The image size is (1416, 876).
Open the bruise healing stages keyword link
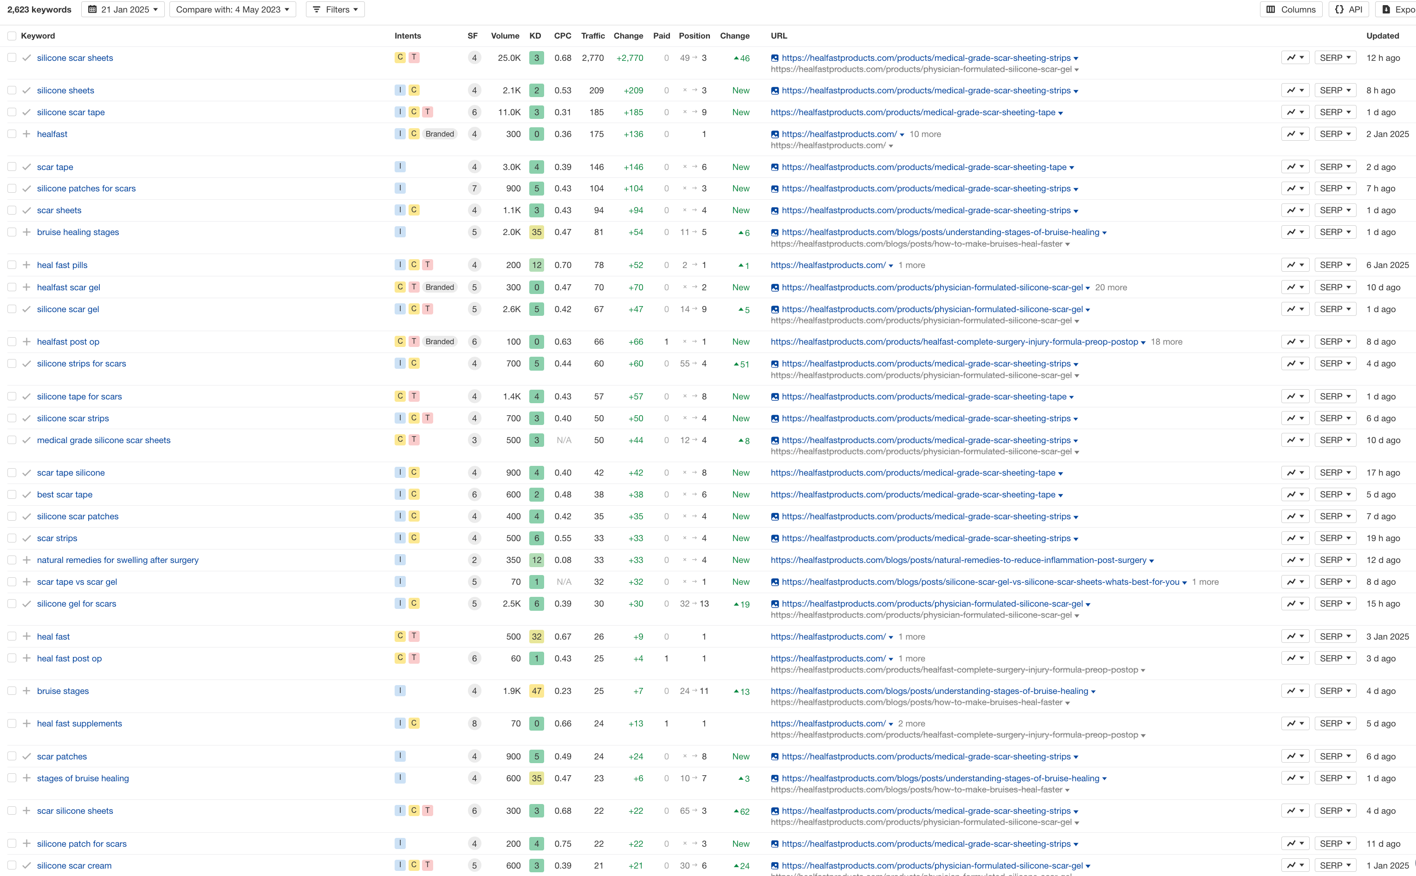point(78,232)
